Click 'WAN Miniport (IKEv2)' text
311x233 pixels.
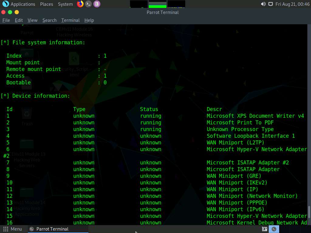coord(237,183)
